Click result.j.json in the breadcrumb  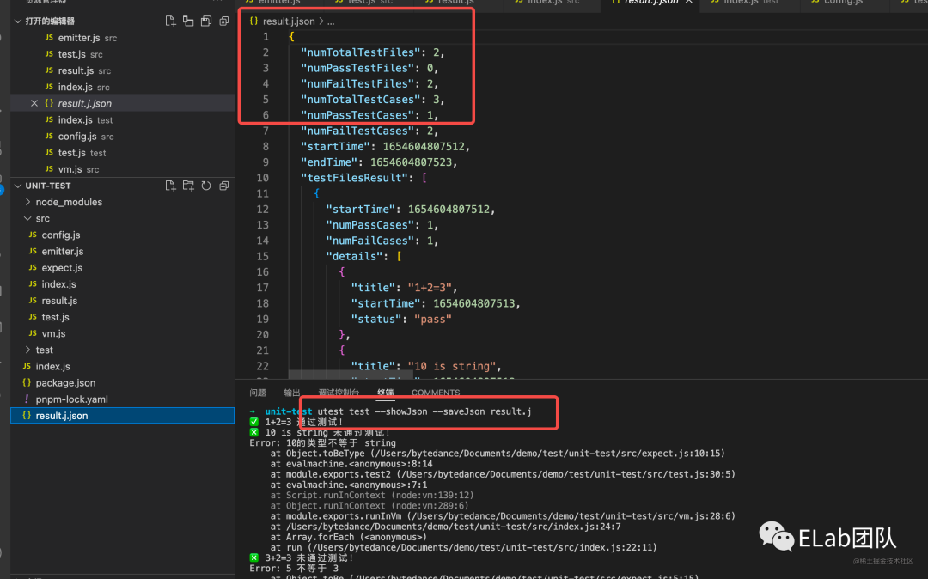pos(289,21)
